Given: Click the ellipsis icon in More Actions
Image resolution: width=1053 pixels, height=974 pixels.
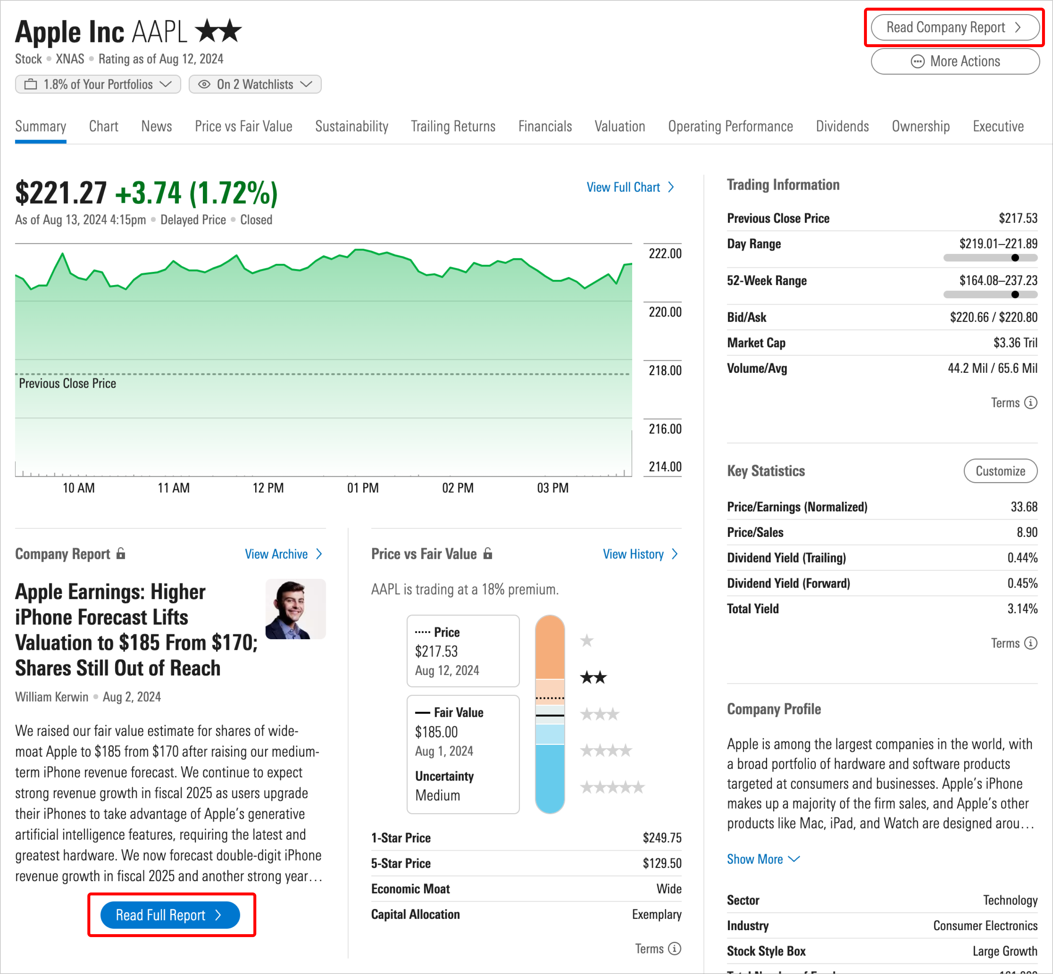Looking at the screenshot, I should tap(917, 62).
